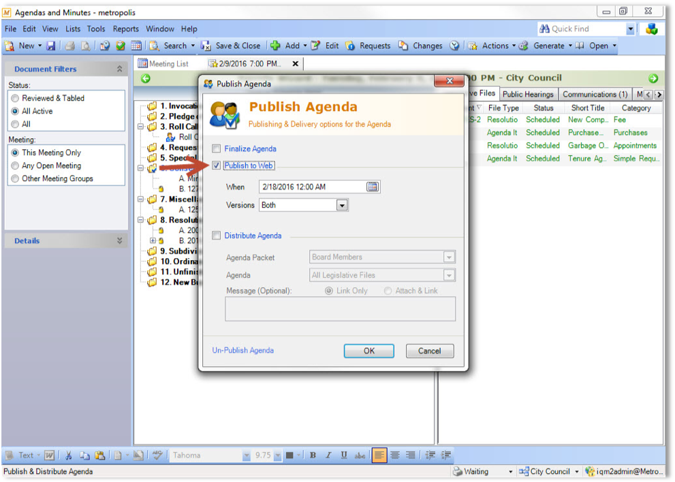Screen dimensions: 675x482
Task: Open the File menu
Action: (x=10, y=29)
